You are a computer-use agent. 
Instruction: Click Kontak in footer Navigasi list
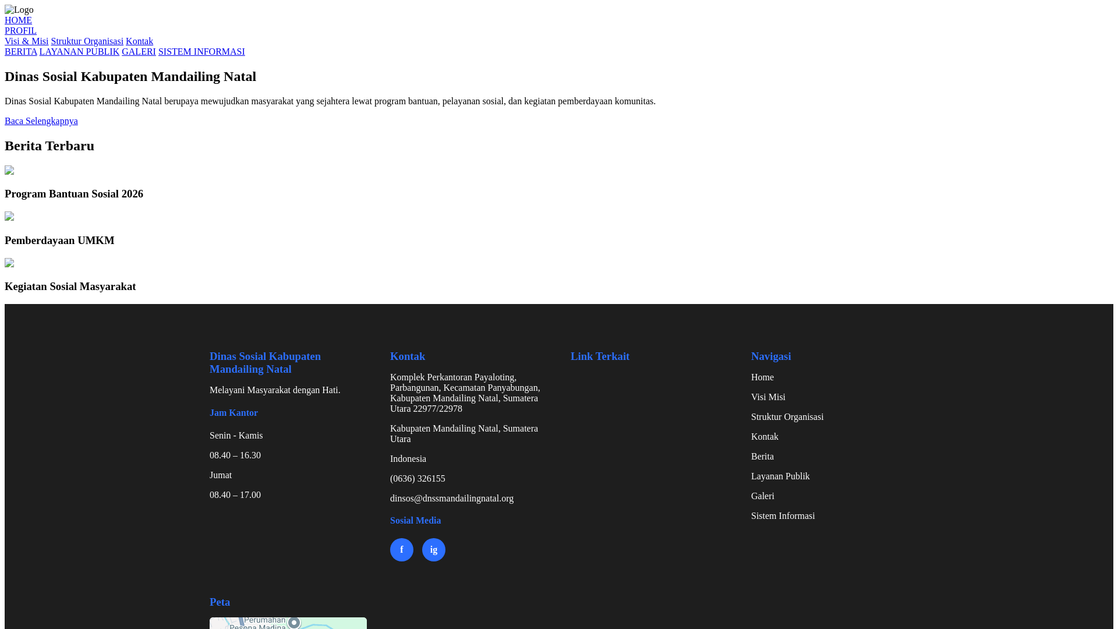click(765, 437)
